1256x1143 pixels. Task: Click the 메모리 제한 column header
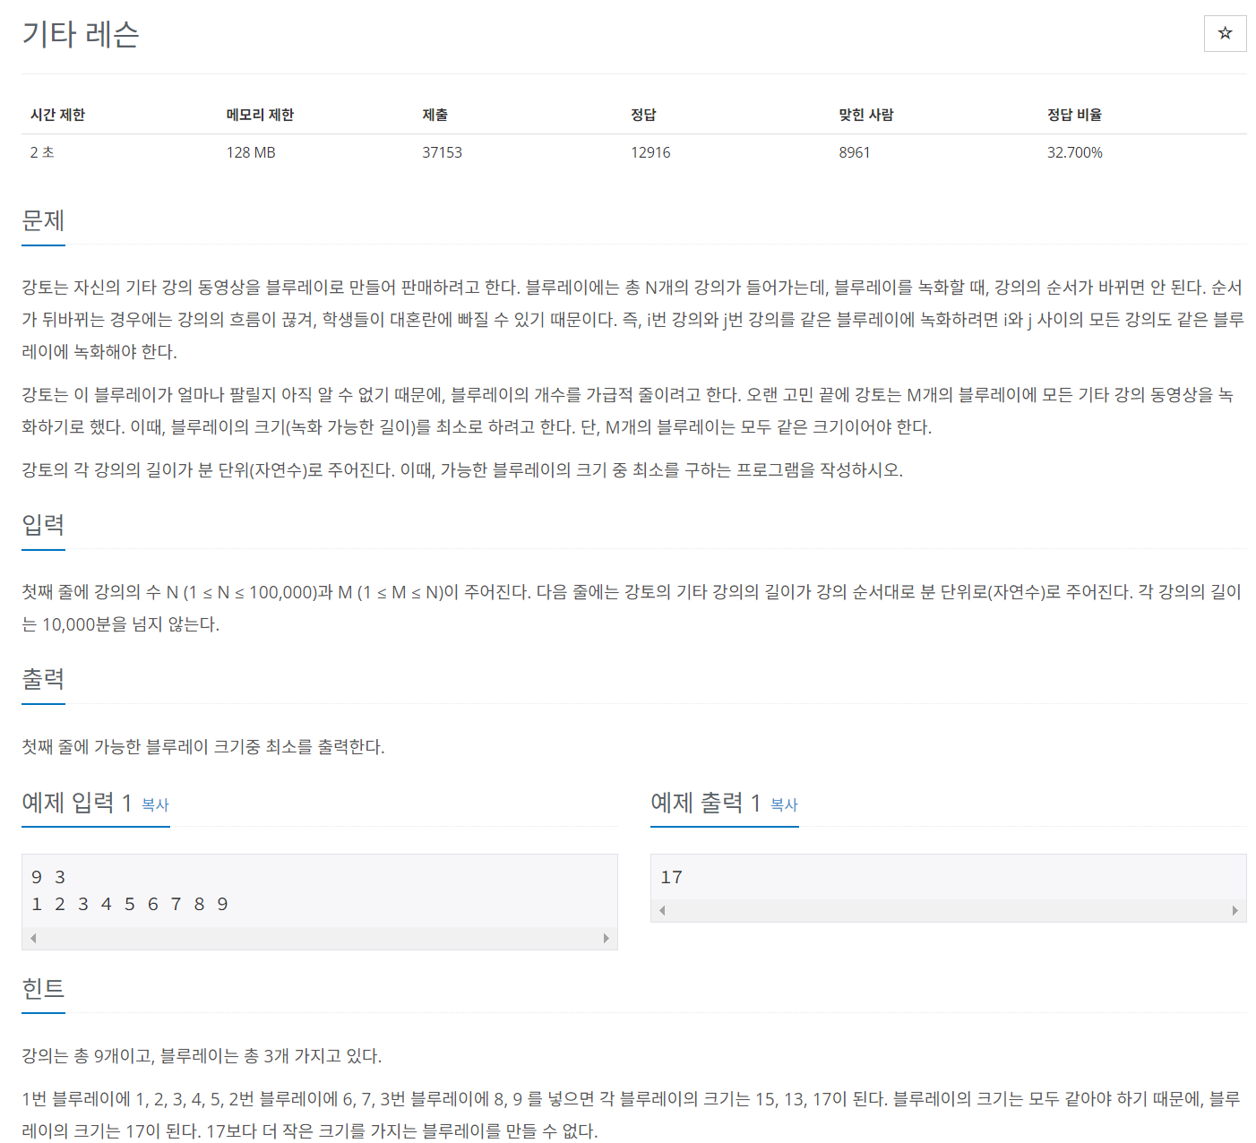260,115
